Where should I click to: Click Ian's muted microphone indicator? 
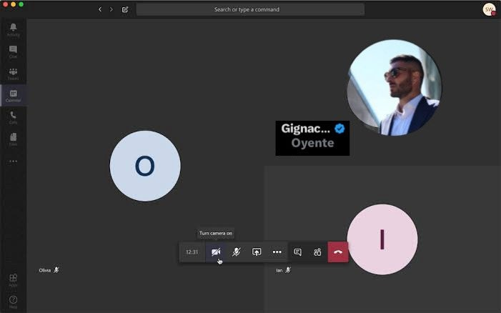288,270
